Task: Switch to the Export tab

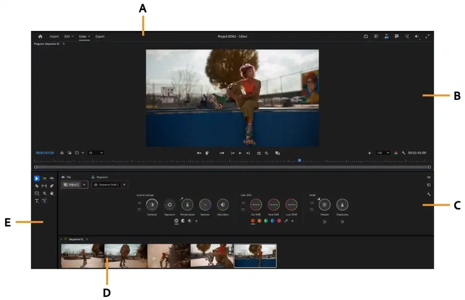Action: 100,36
